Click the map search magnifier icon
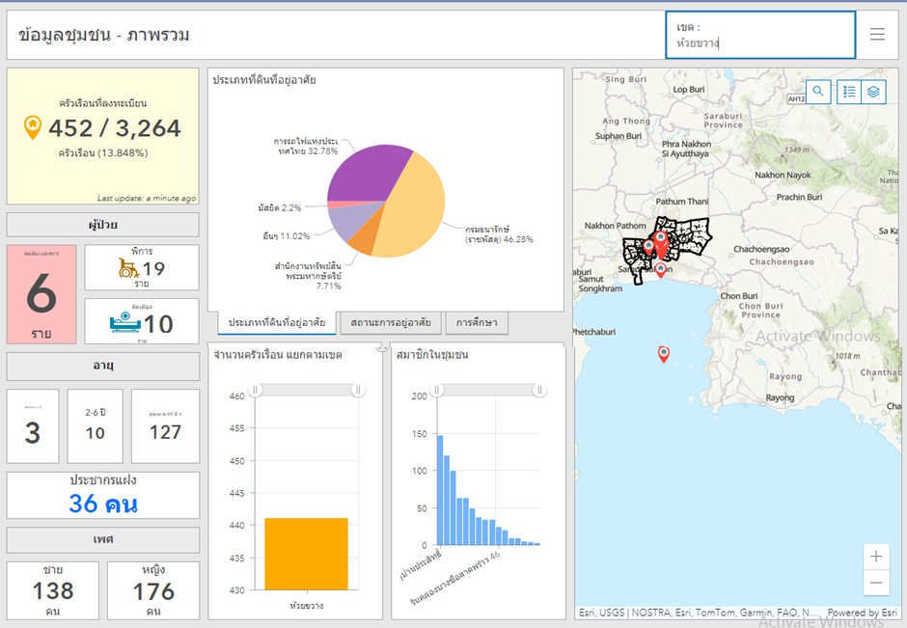This screenshot has width=907, height=628. (817, 92)
